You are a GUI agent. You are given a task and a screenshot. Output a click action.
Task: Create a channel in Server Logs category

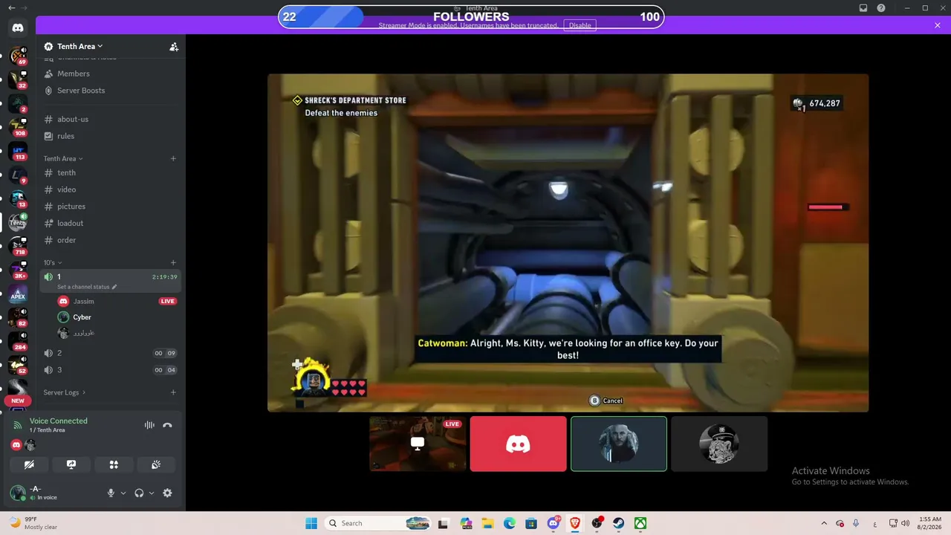click(173, 392)
